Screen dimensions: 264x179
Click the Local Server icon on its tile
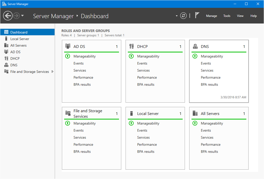131,113
